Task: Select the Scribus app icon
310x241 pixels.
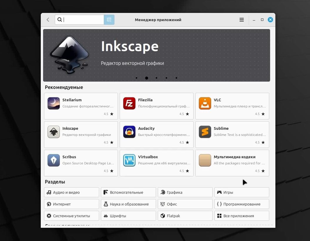Action: tap(54, 160)
